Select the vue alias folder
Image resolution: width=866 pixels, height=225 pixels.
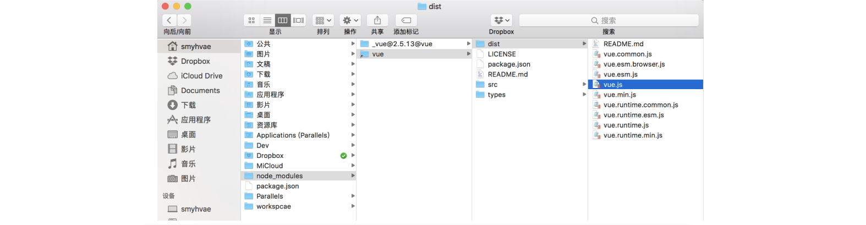click(x=414, y=54)
